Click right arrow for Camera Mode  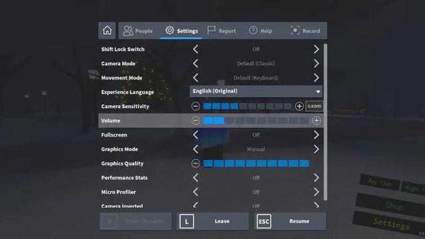pos(316,64)
